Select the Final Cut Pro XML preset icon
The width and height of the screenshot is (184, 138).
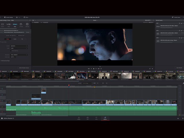[21, 25]
